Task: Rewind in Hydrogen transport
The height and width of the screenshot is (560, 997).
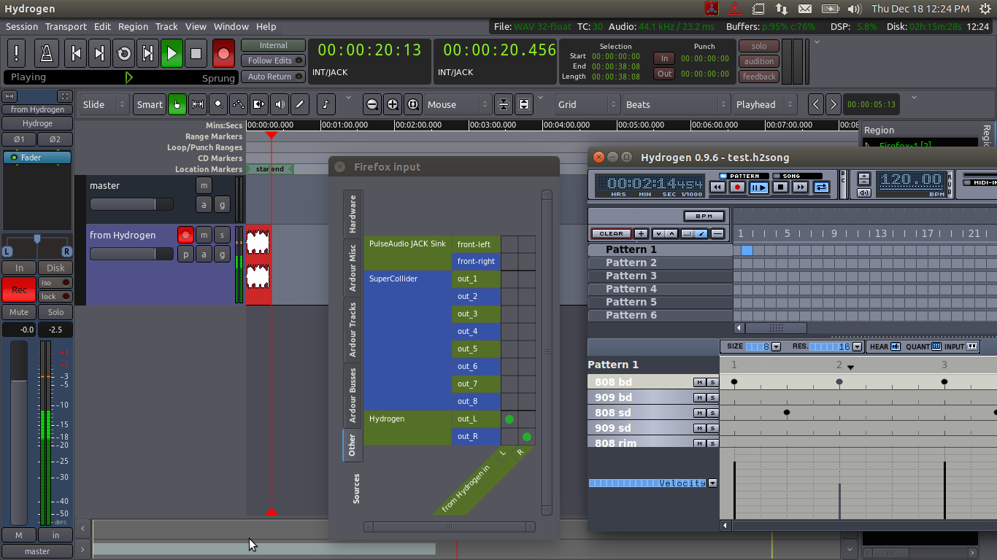Action: point(717,187)
